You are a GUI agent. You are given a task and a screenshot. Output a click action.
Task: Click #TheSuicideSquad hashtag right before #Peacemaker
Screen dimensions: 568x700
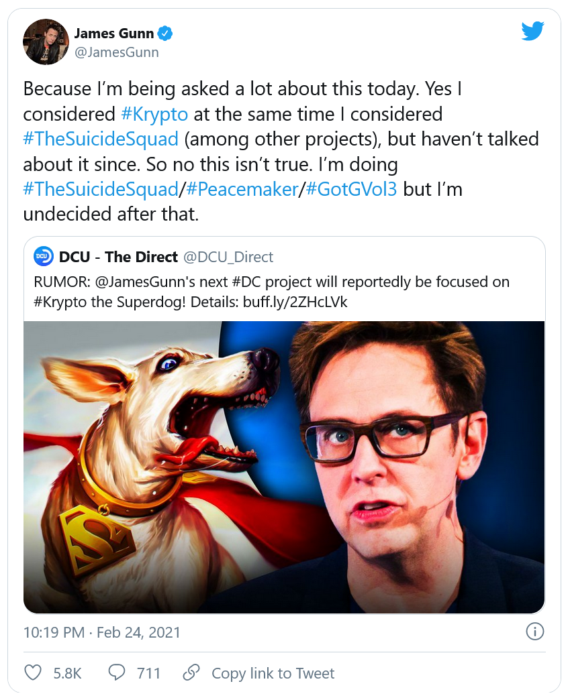pyautogui.click(x=100, y=188)
